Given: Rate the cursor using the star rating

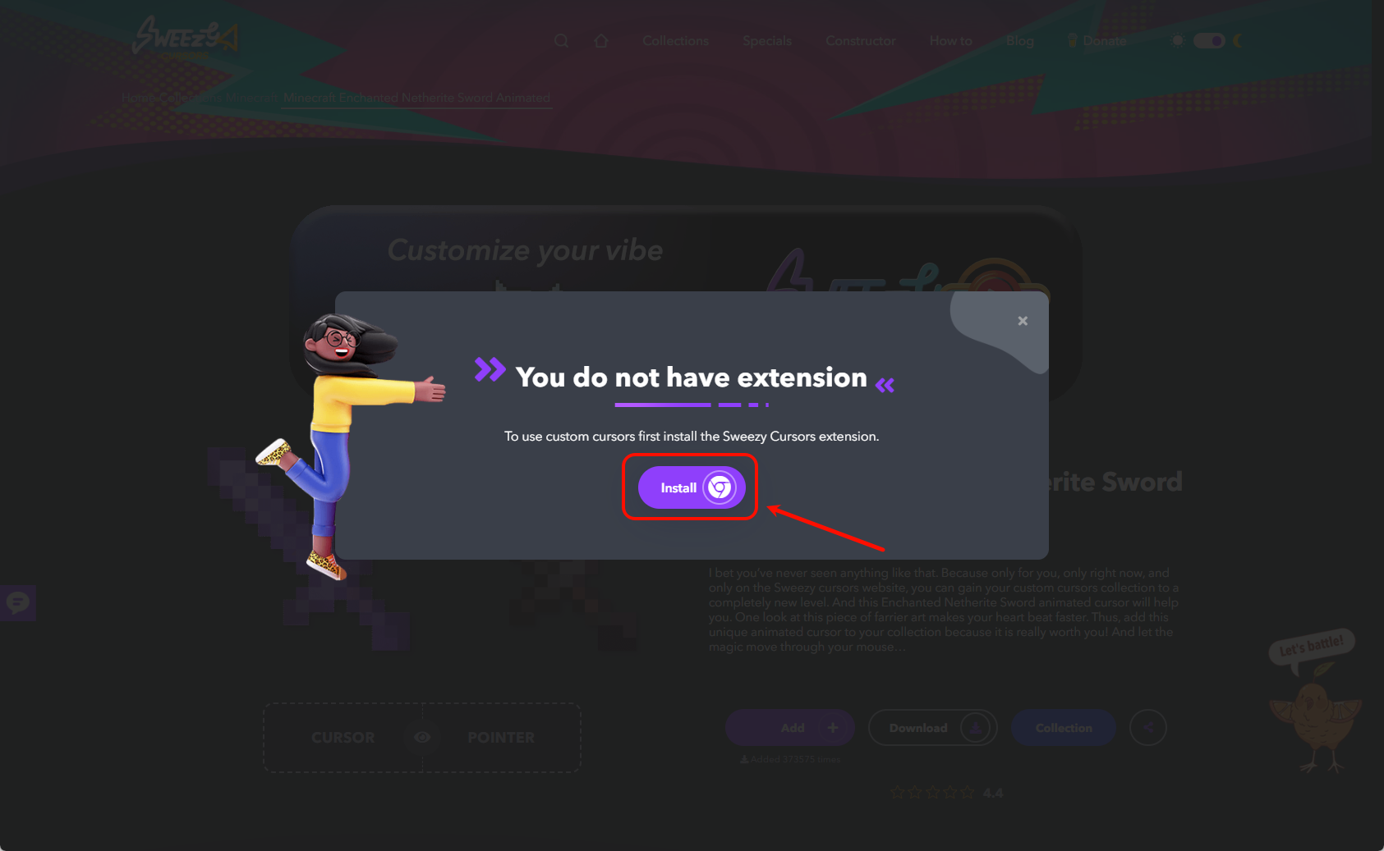Looking at the screenshot, I should pyautogui.click(x=933, y=793).
